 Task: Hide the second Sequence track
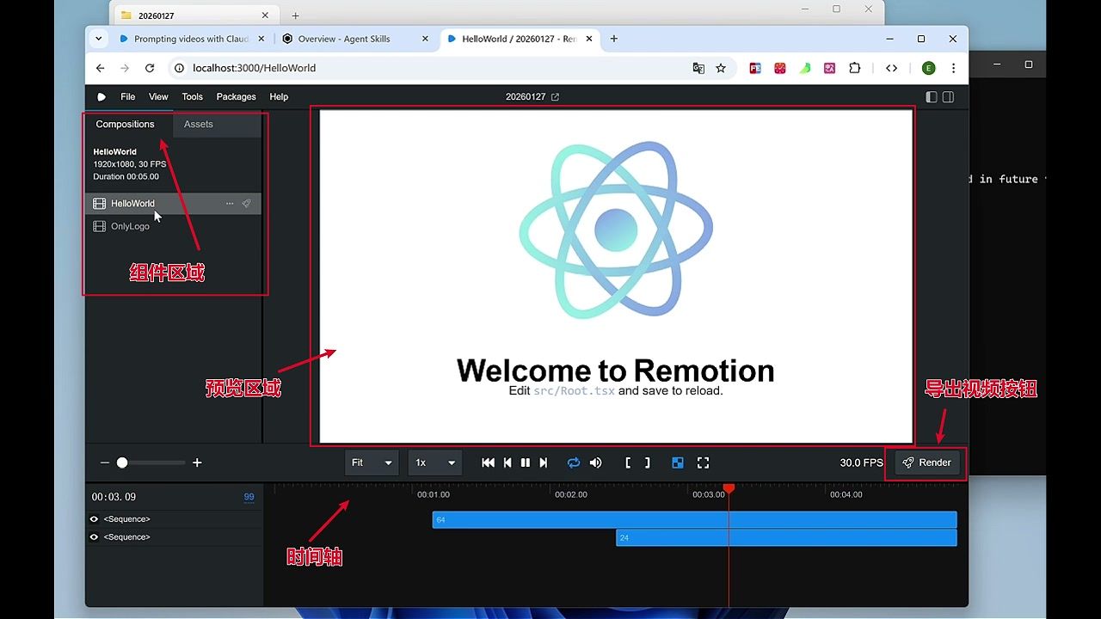click(x=95, y=537)
